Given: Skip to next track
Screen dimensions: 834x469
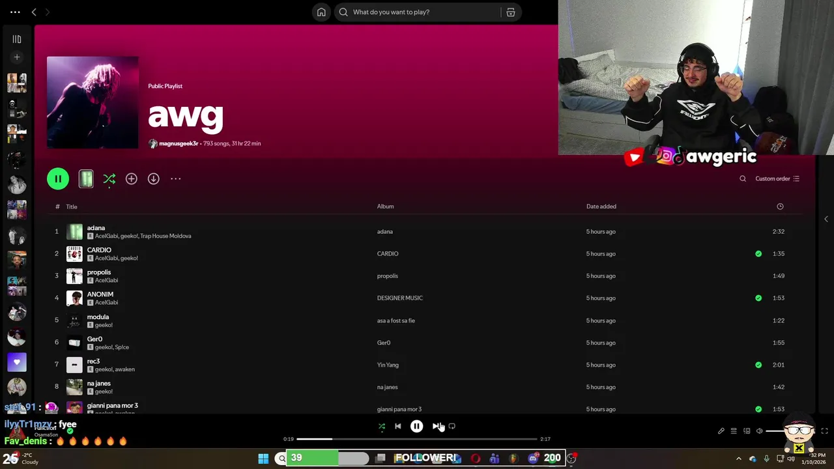Looking at the screenshot, I should [x=436, y=426].
